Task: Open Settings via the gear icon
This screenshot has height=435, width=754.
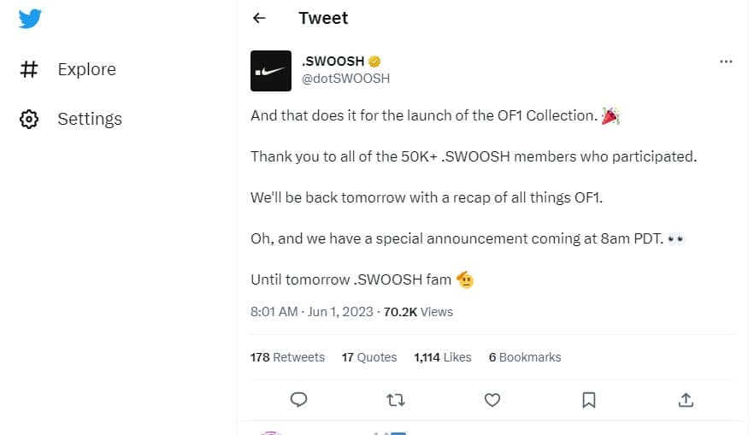Action: 29,119
